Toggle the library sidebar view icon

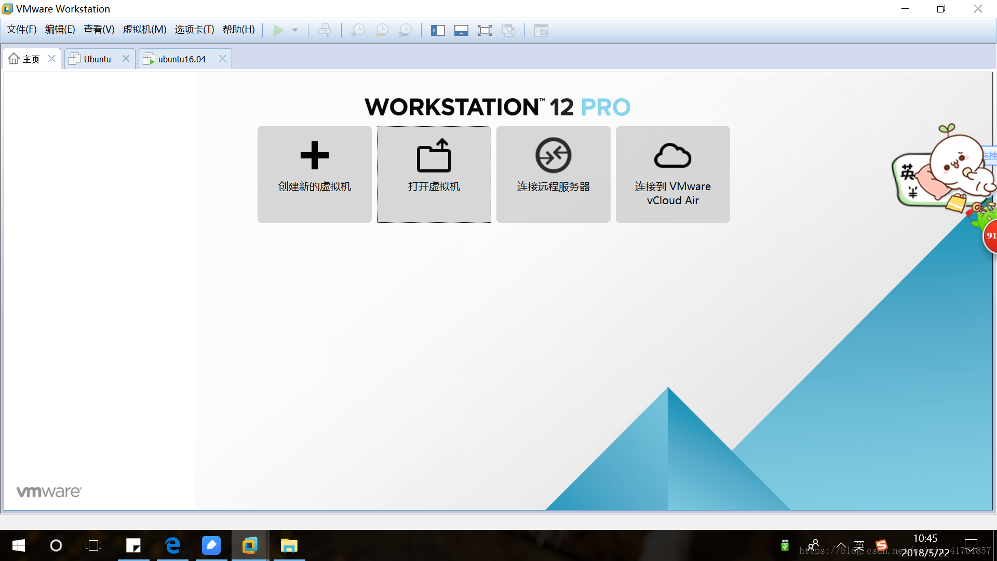[x=438, y=30]
